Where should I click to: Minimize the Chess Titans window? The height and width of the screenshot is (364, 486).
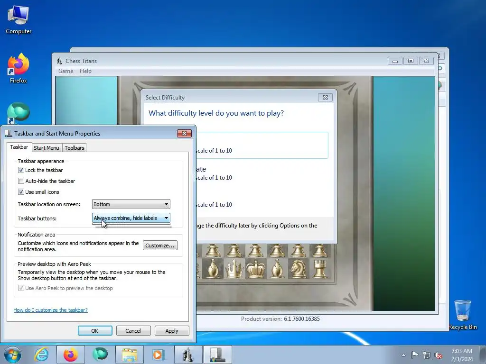coord(395,61)
